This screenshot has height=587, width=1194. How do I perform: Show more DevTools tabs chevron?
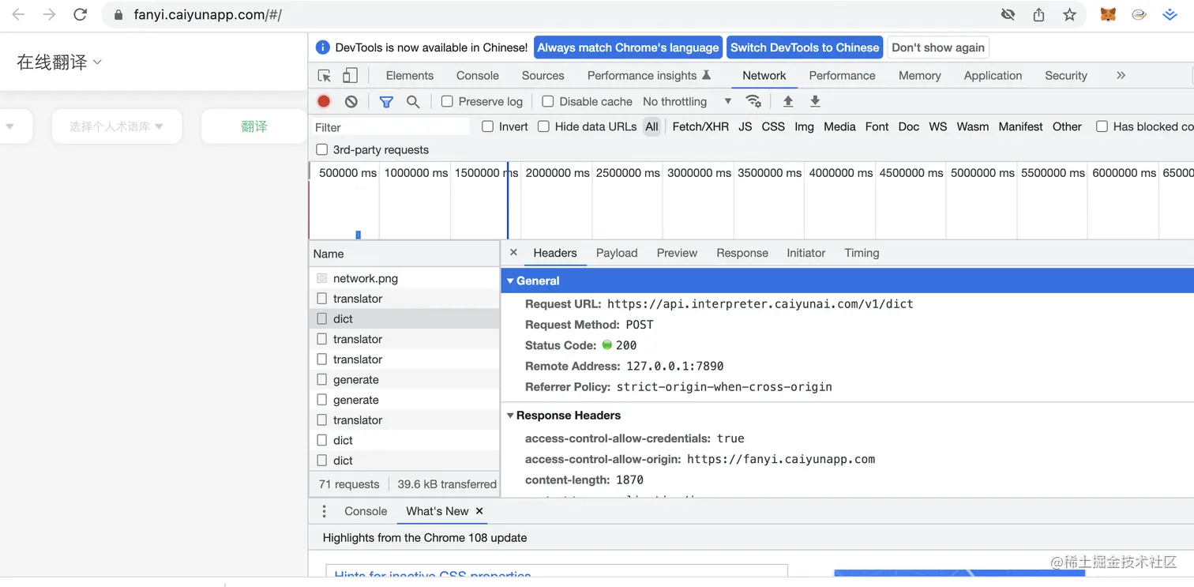click(x=1121, y=76)
